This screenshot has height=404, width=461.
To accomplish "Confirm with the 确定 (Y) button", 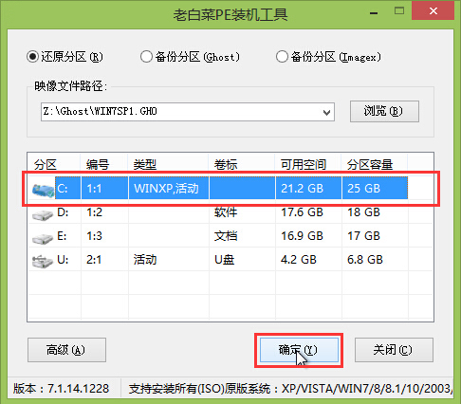I will tap(299, 350).
